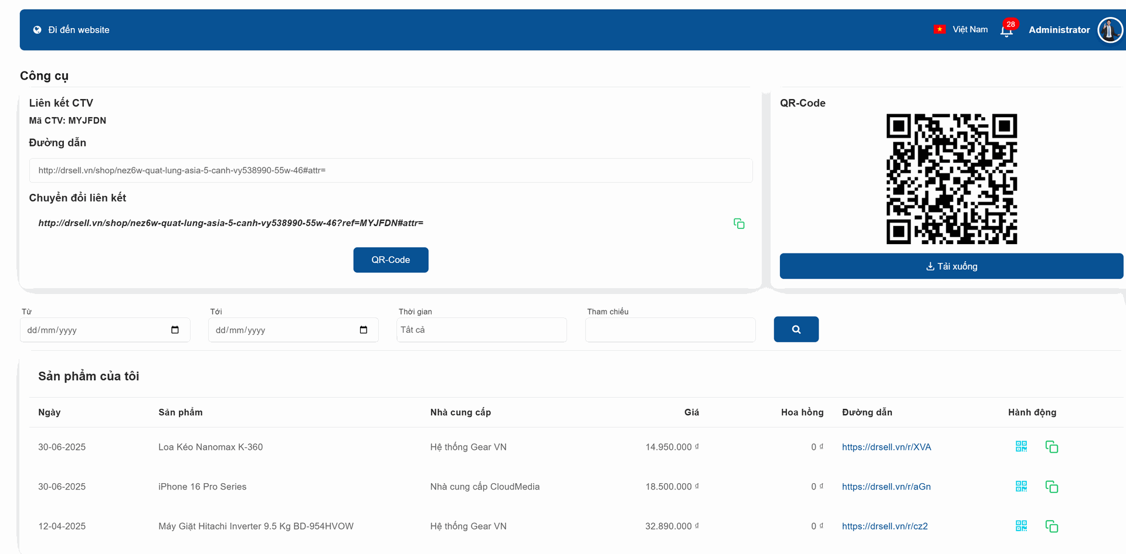
Task: Open the calendar picker for Từ date
Action: tap(175, 330)
